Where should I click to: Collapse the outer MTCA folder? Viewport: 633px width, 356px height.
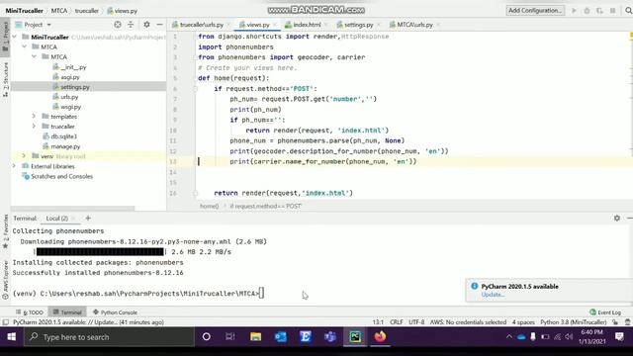(x=24, y=46)
